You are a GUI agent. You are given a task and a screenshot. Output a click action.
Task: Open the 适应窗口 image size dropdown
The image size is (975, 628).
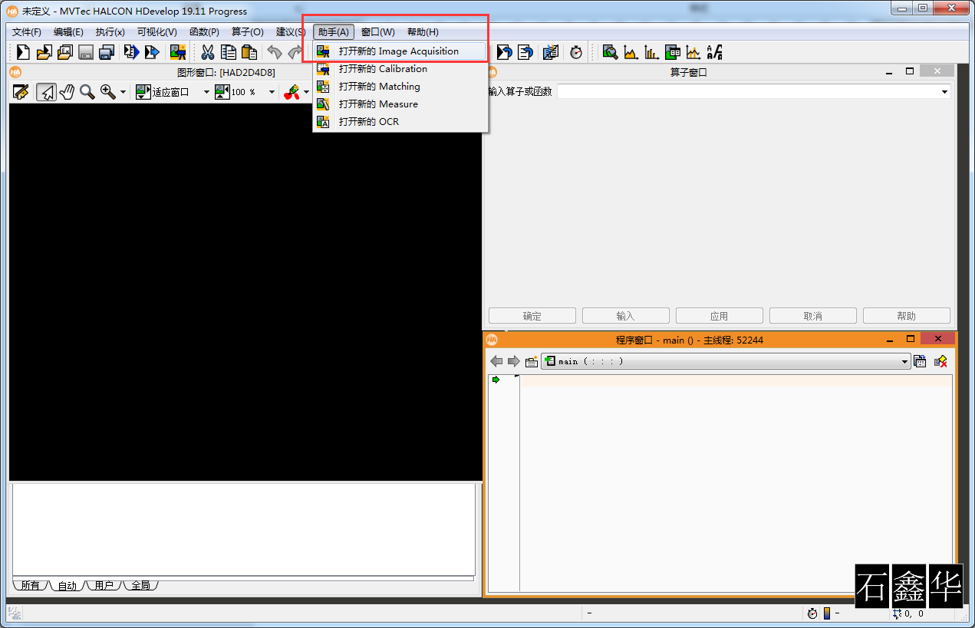tap(206, 92)
